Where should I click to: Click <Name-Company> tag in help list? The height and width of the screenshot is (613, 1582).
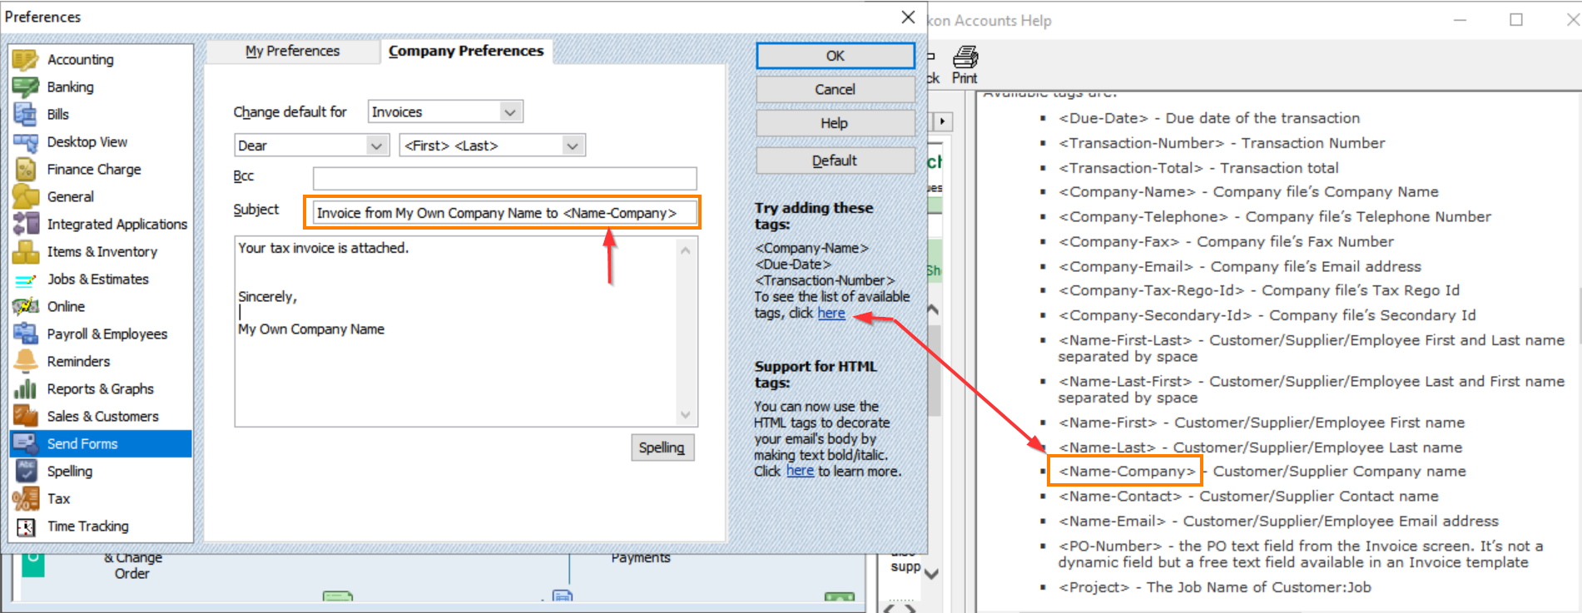(x=1127, y=471)
